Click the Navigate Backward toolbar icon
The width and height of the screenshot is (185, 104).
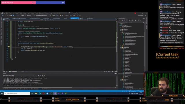pyautogui.click(x=3, y=15)
